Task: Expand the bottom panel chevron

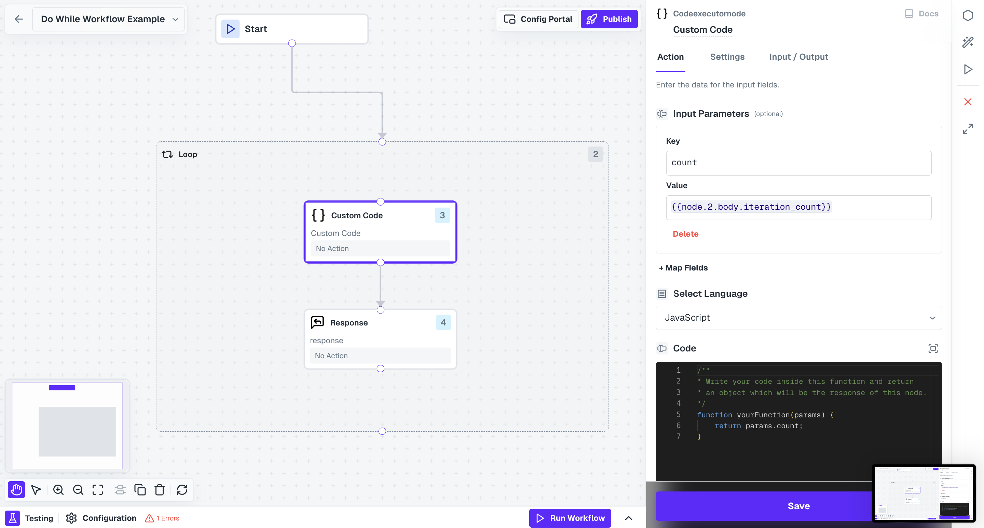Action: click(x=628, y=518)
